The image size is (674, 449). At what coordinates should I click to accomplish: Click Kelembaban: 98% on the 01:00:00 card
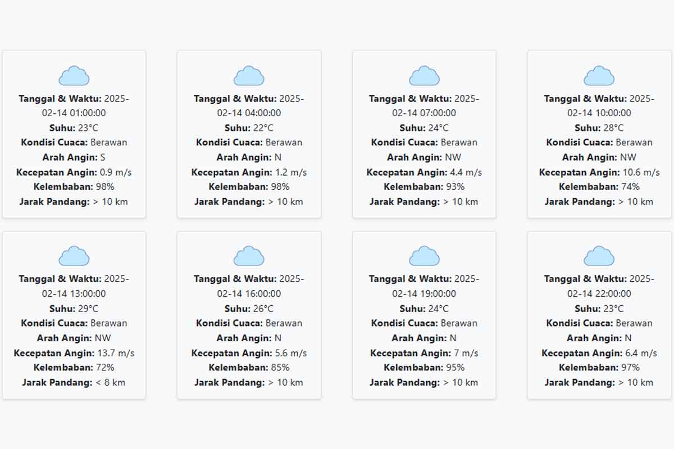74,187
